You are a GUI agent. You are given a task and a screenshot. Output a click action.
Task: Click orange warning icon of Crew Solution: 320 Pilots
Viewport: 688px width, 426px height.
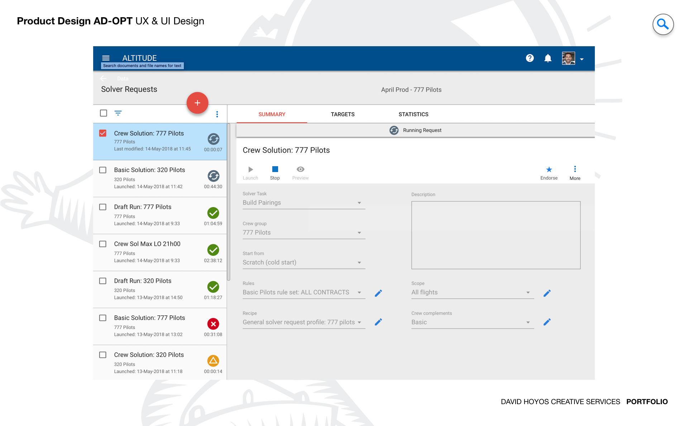coord(213,361)
